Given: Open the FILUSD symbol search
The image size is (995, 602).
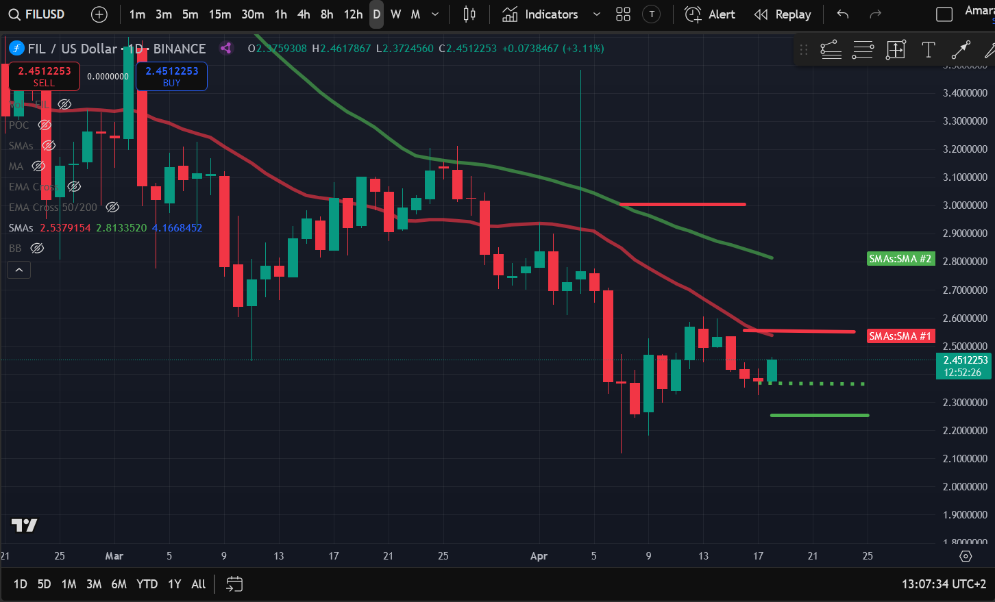Looking at the screenshot, I should [x=38, y=14].
